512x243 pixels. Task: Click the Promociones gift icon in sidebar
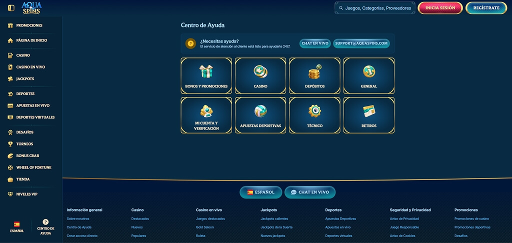[10, 25]
